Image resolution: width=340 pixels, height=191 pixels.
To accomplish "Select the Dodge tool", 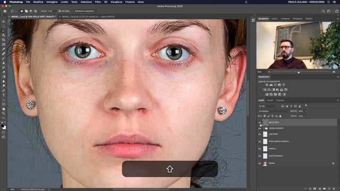I will (x=4, y=86).
